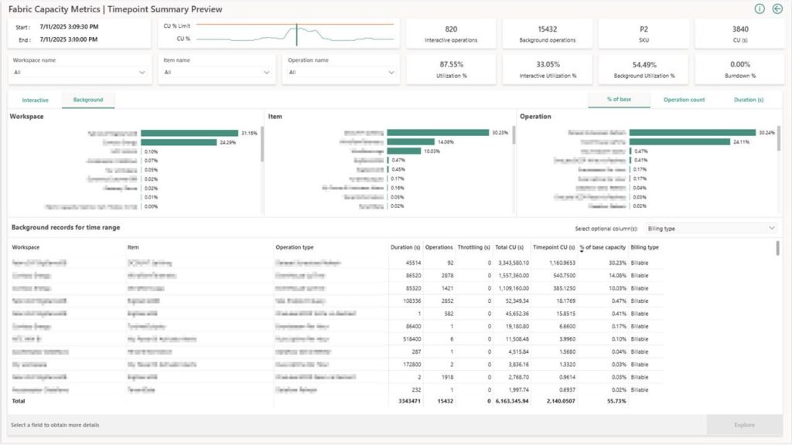The height and width of the screenshot is (445, 792).
Task: Select the 108336 duration cell
Action: (412, 301)
